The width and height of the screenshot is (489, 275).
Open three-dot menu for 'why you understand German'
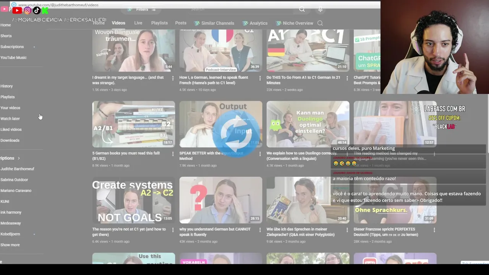260,230
